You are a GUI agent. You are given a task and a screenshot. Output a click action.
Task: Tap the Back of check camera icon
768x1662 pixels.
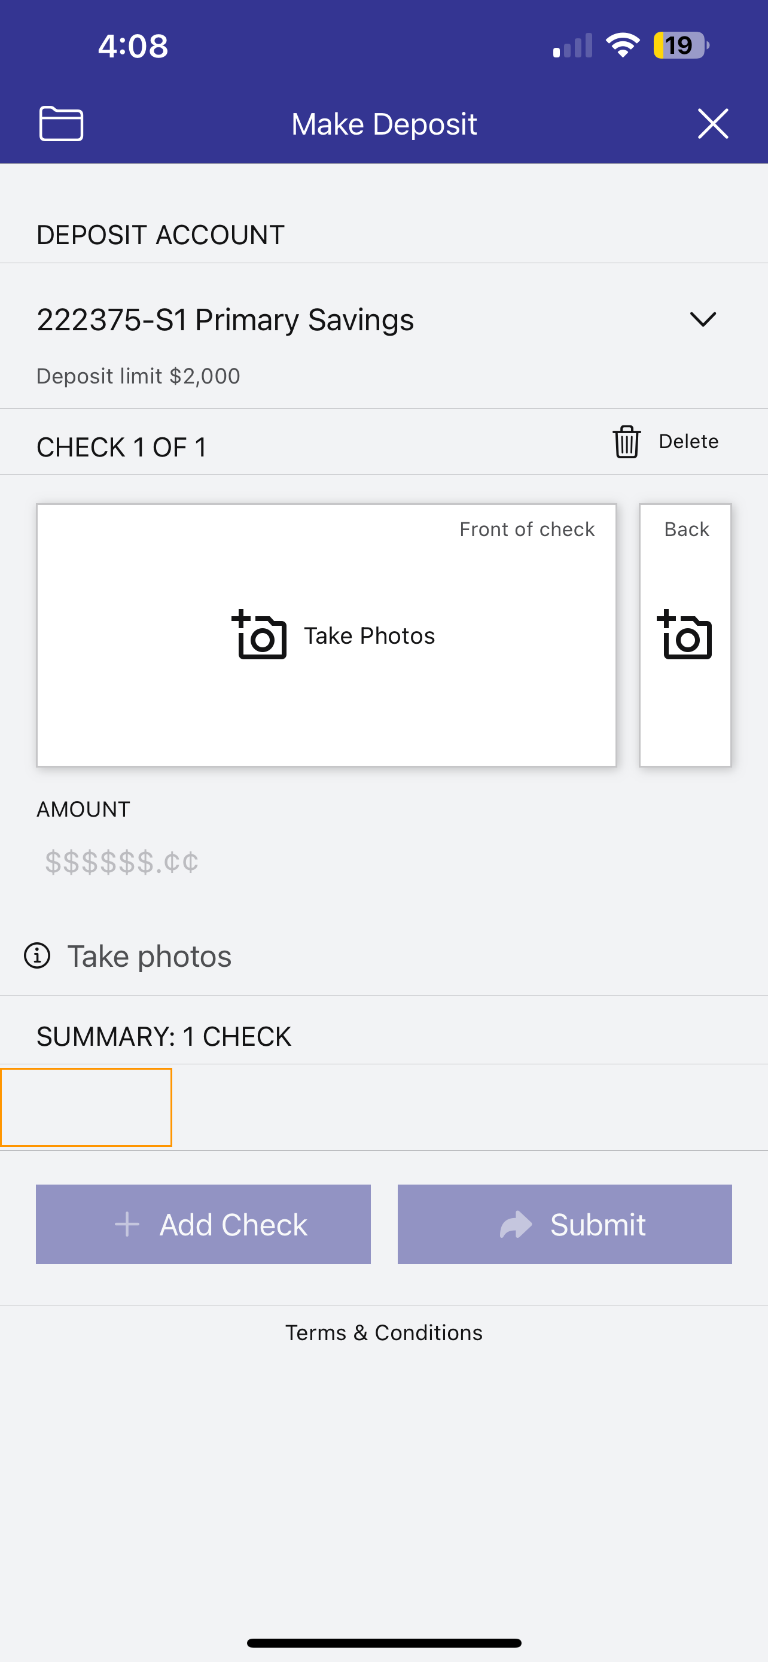[x=685, y=635]
